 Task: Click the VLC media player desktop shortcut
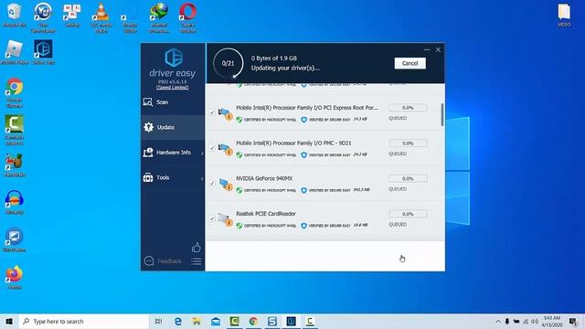coord(101,17)
